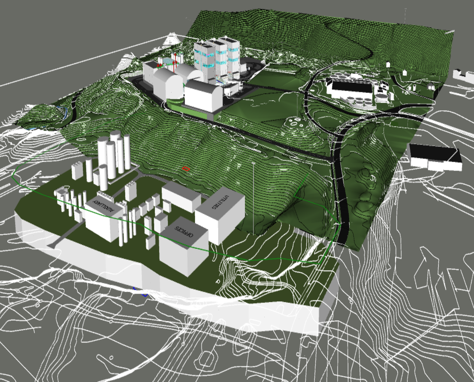474x382 pixels.
Task: Select the row of round tanks below the plant
Action: click(361, 102)
